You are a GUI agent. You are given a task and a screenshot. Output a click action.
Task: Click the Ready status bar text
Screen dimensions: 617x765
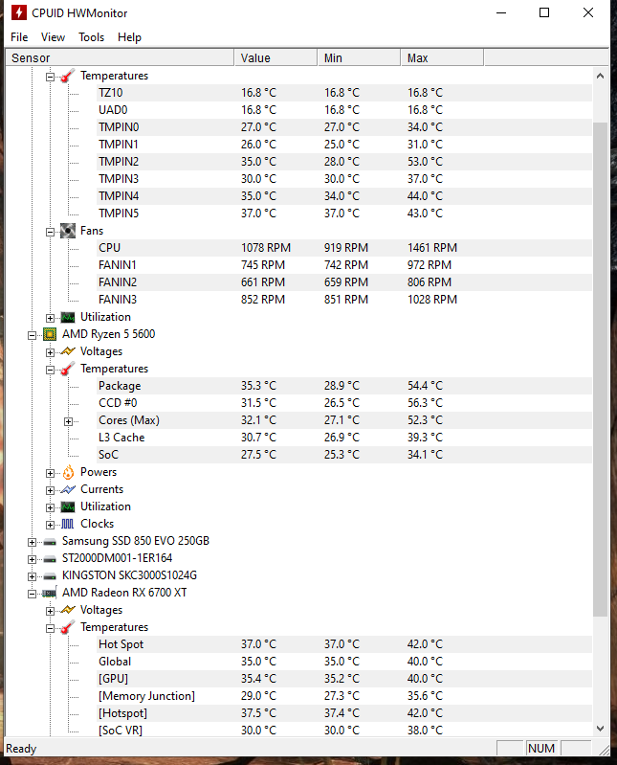[21, 749]
